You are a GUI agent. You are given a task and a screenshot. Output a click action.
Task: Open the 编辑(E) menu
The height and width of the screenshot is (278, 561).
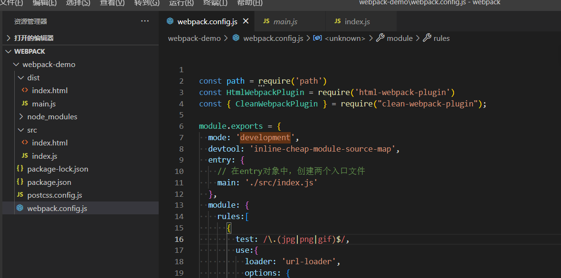point(44,3)
